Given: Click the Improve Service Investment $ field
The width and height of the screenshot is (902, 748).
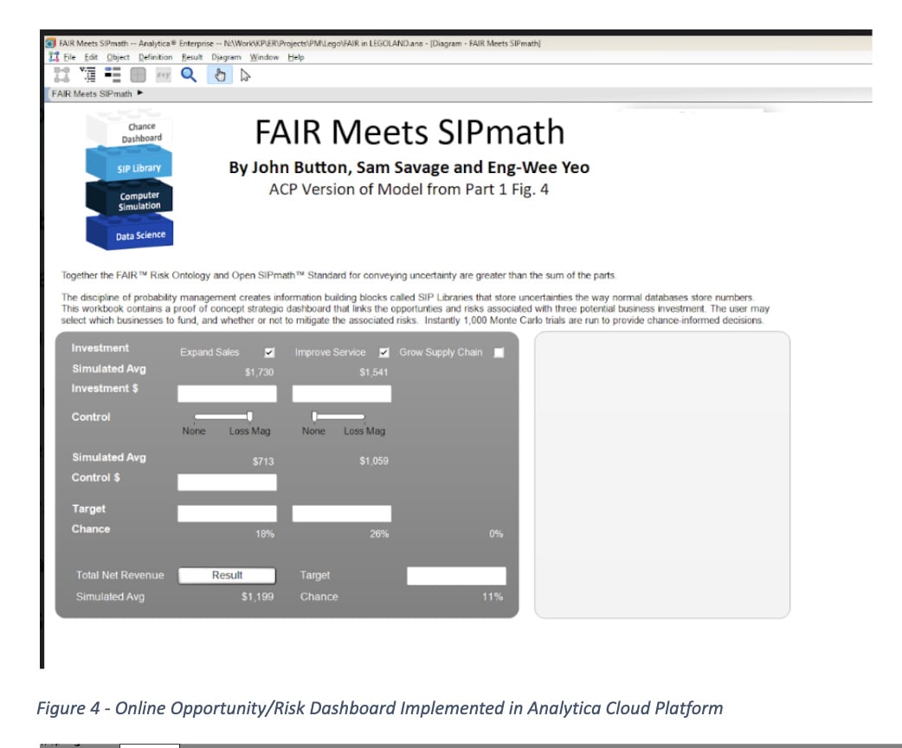Looking at the screenshot, I should coord(342,394).
